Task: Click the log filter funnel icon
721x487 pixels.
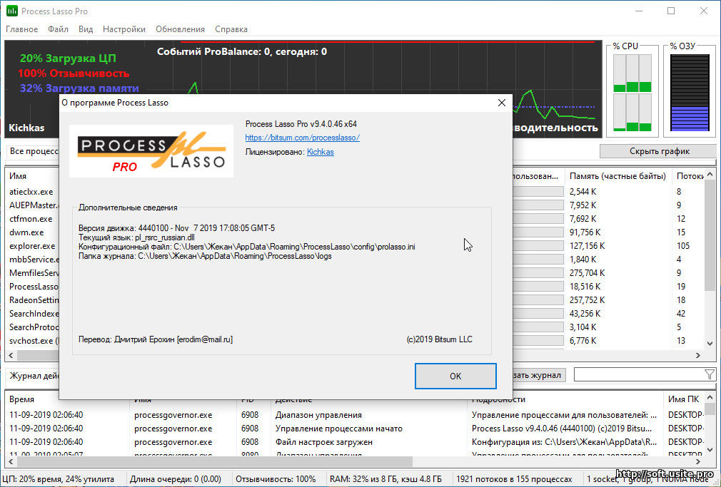Action: click(x=710, y=375)
